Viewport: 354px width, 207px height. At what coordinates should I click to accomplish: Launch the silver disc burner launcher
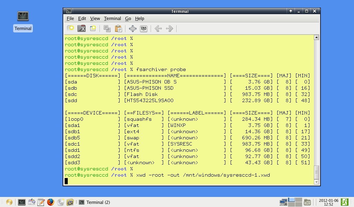point(60,202)
